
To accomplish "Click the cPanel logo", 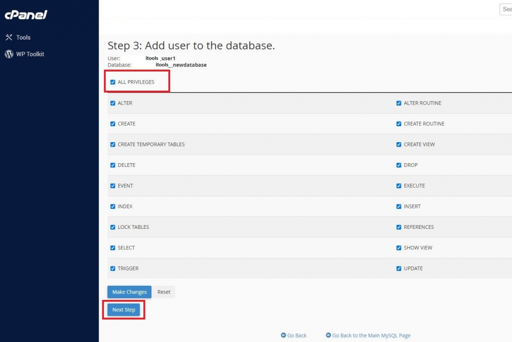I will pyautogui.click(x=26, y=15).
